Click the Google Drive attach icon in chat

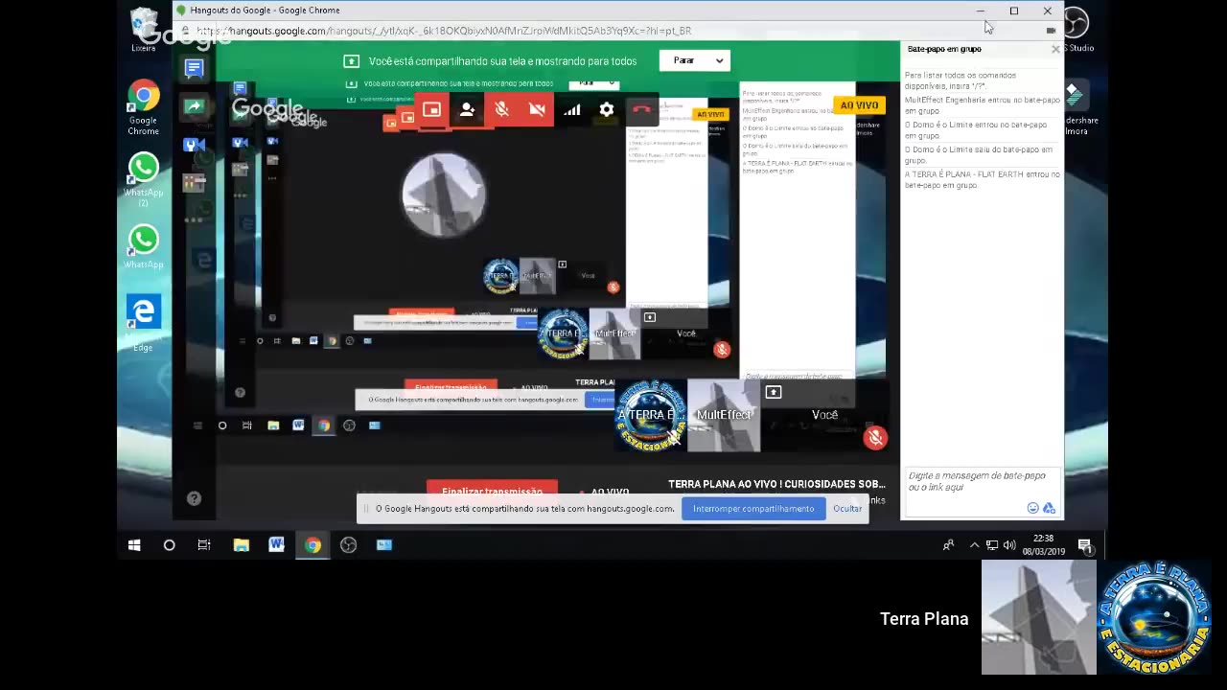[x=1049, y=508]
